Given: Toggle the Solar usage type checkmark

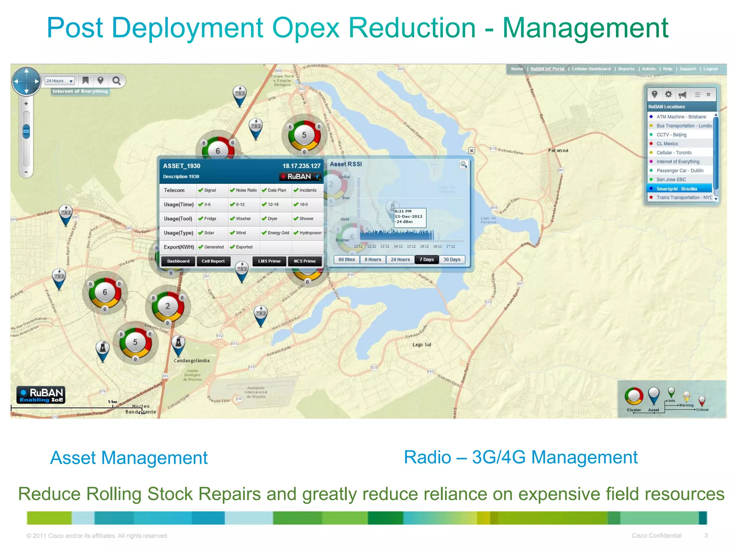Looking at the screenshot, I should pos(201,233).
